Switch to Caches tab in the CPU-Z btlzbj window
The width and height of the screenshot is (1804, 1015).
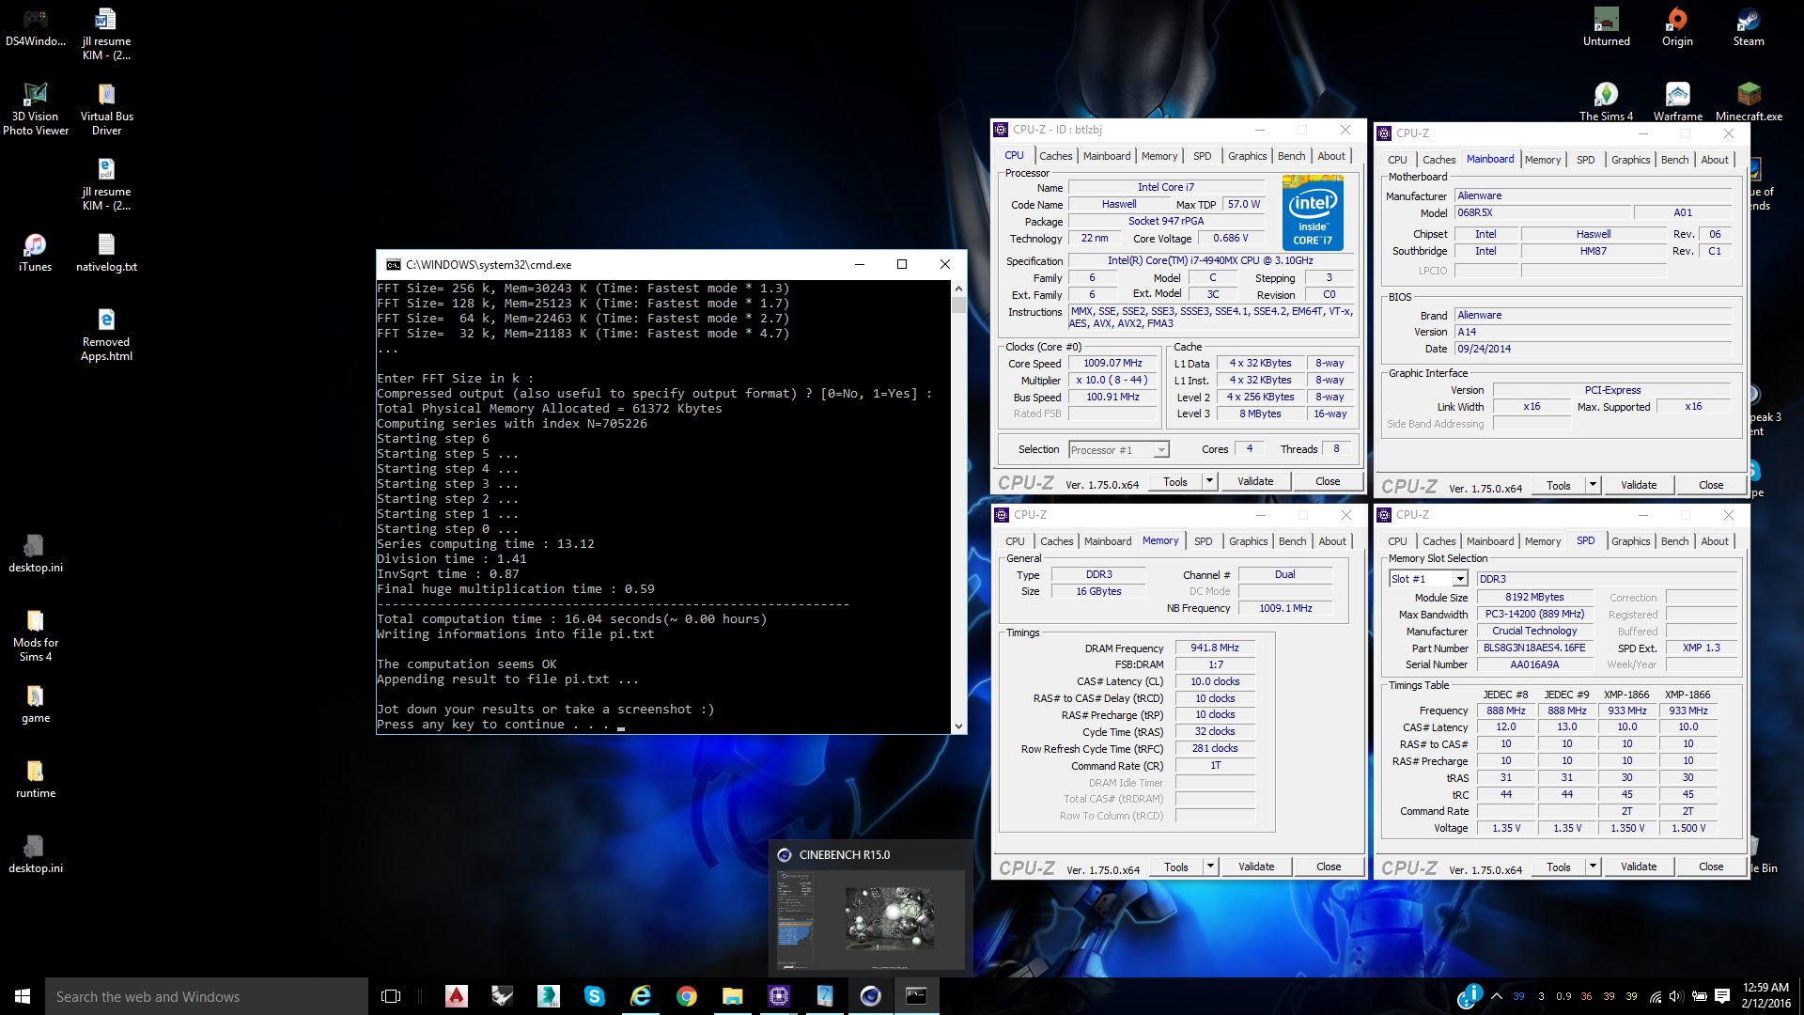point(1055,156)
